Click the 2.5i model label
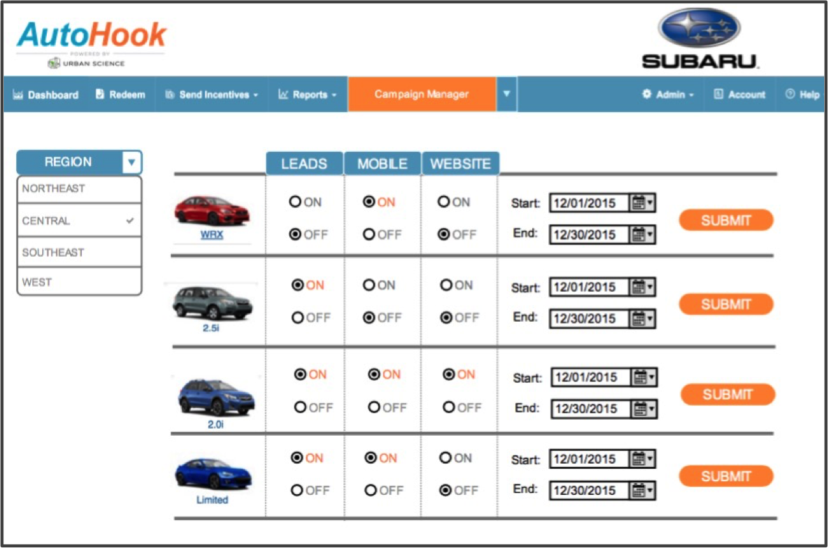 click(x=212, y=328)
